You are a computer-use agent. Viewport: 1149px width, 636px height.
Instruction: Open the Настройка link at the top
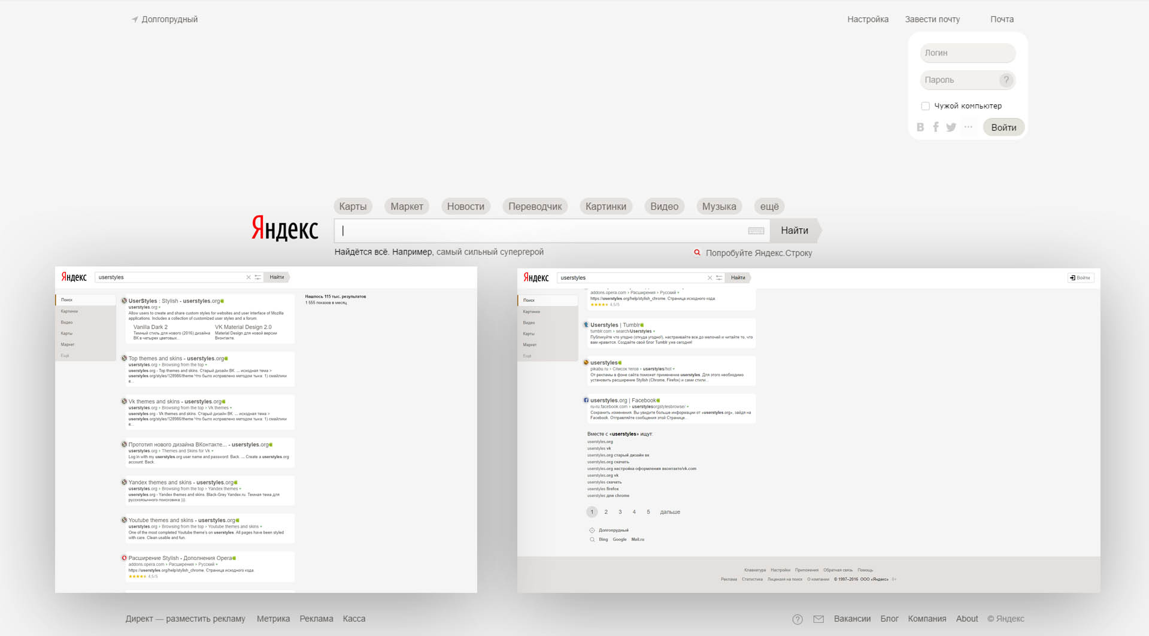tap(868, 19)
